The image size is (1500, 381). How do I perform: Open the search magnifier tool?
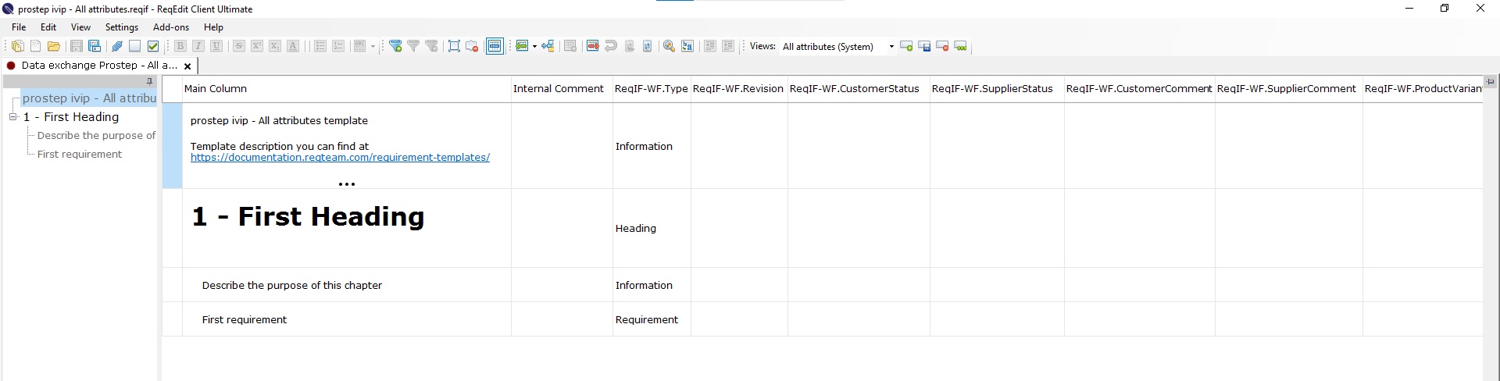tap(669, 46)
